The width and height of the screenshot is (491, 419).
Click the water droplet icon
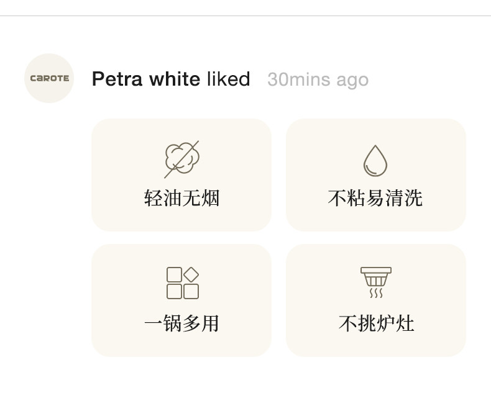pyautogui.click(x=375, y=160)
